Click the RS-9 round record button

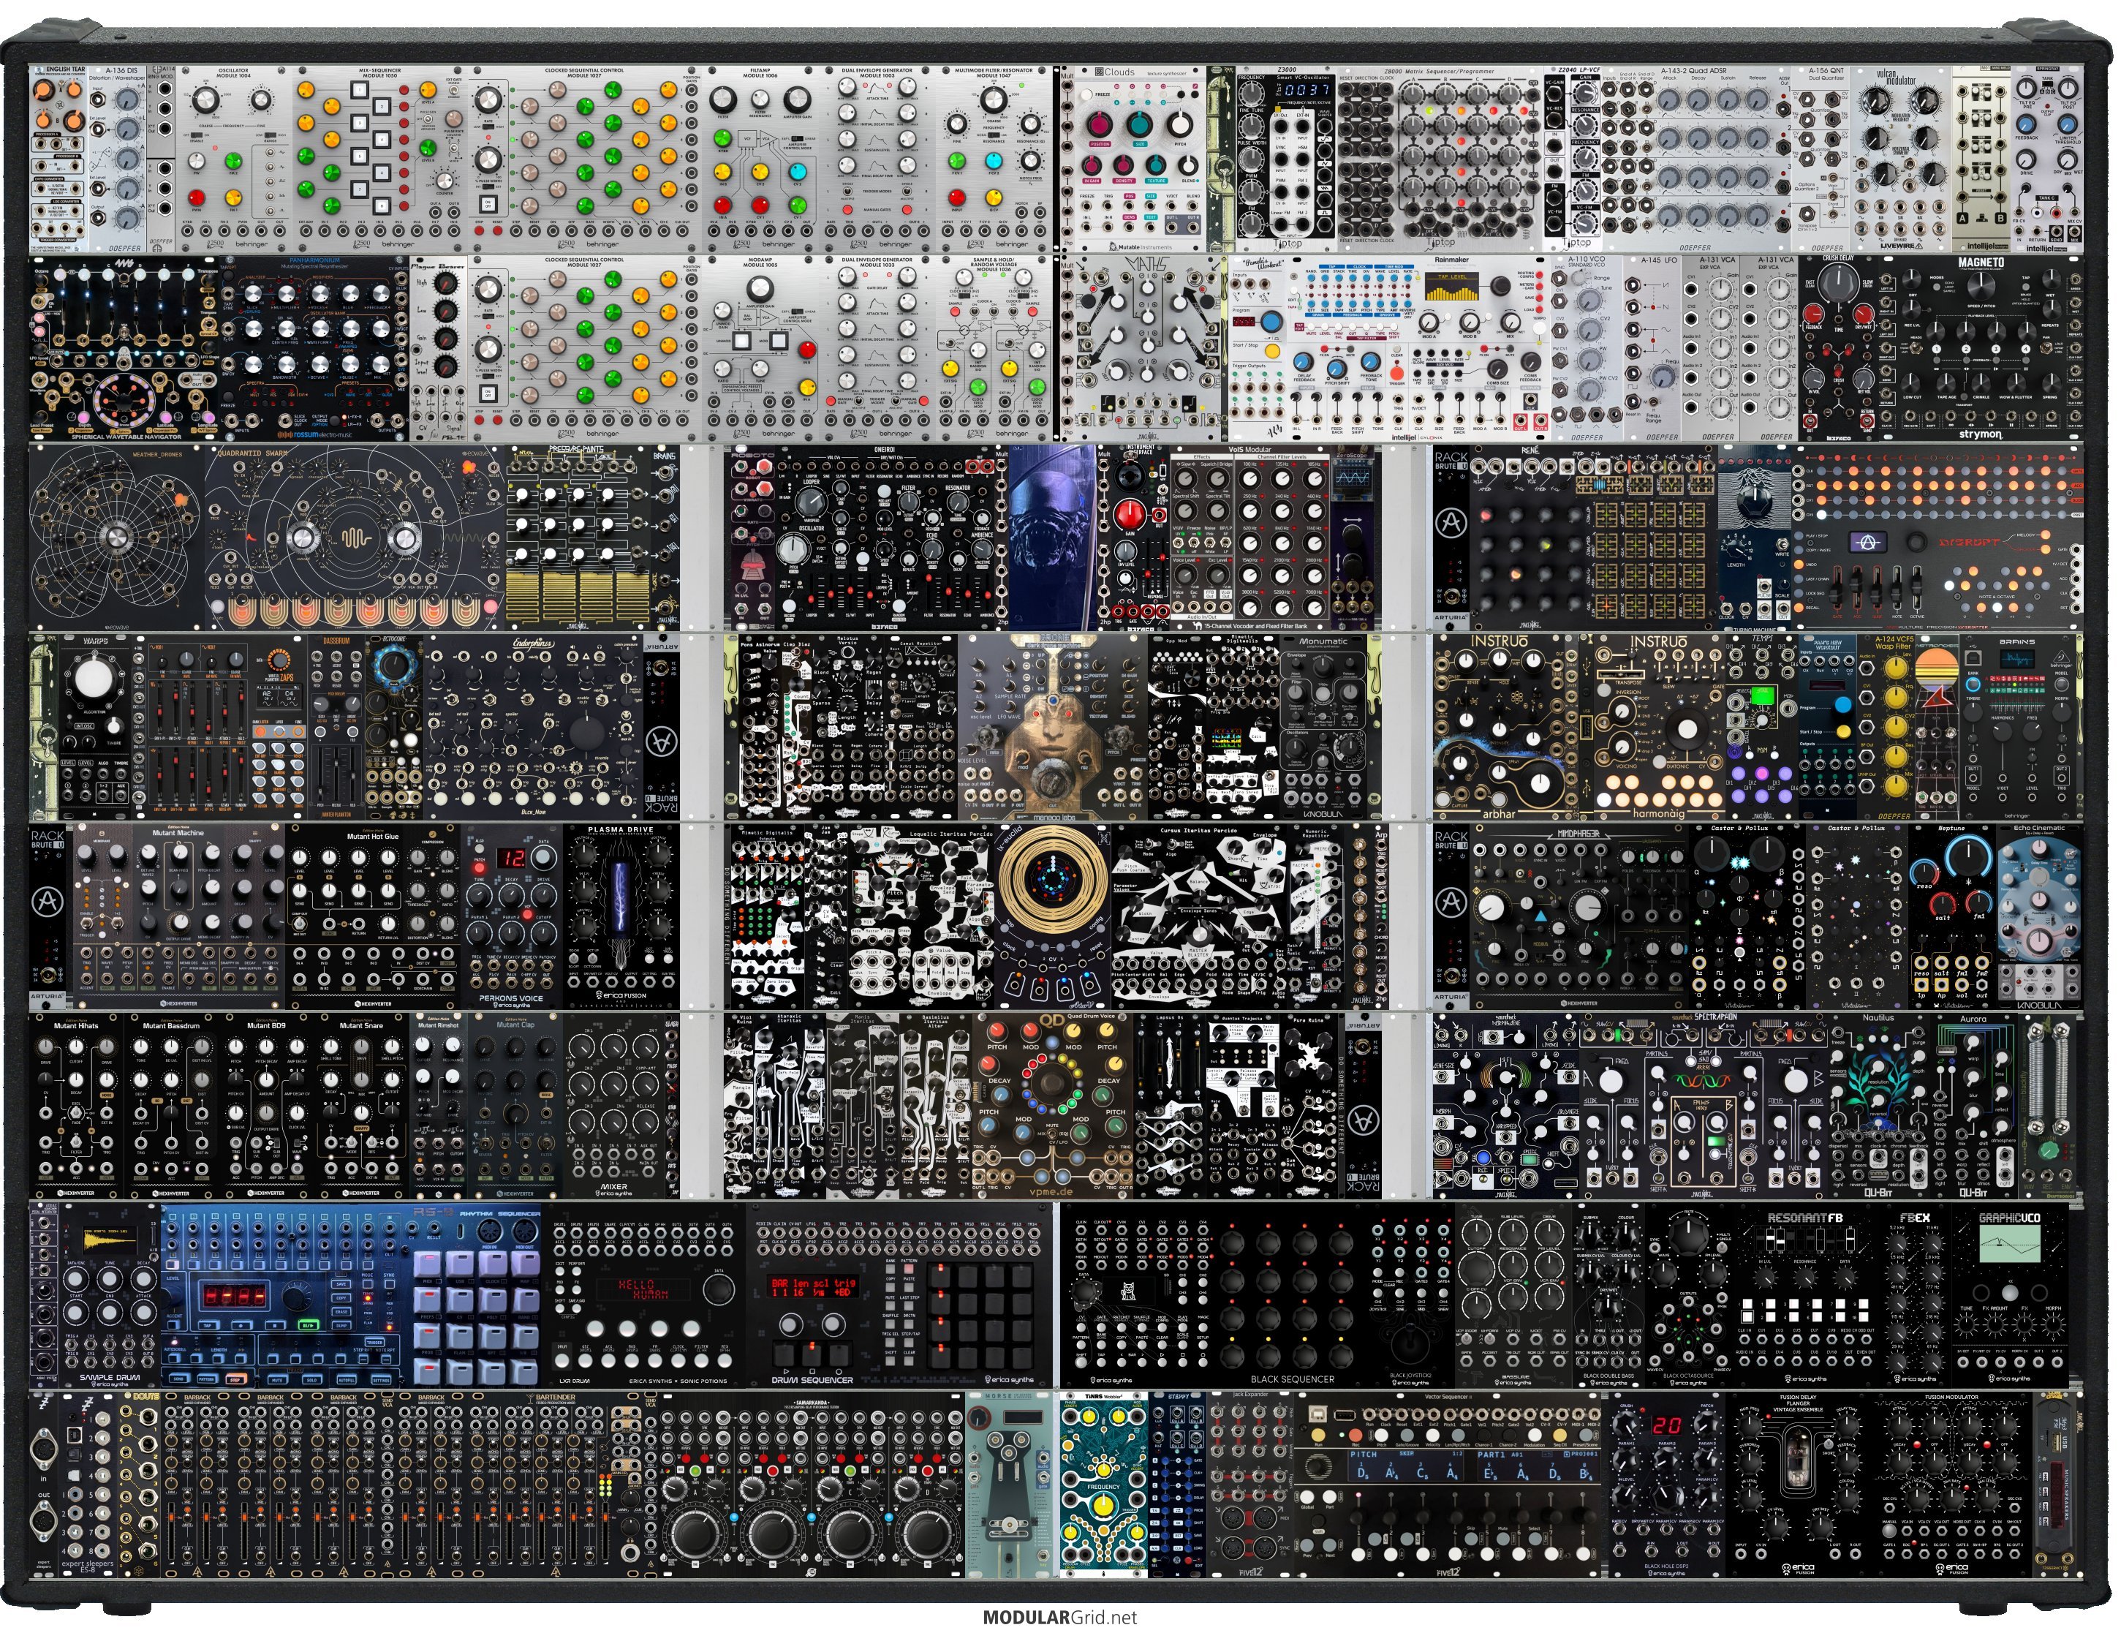pyautogui.click(x=241, y=1326)
